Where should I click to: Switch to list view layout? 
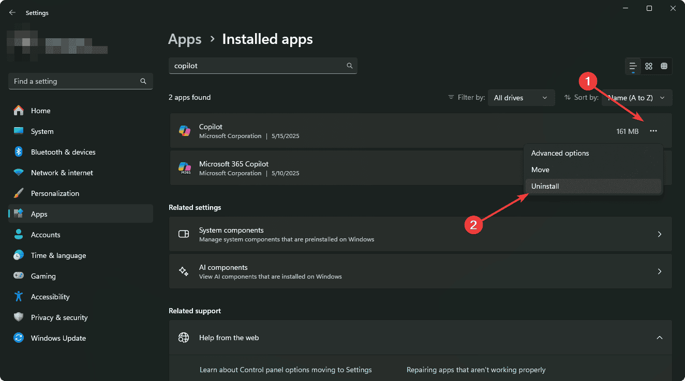pyautogui.click(x=633, y=66)
